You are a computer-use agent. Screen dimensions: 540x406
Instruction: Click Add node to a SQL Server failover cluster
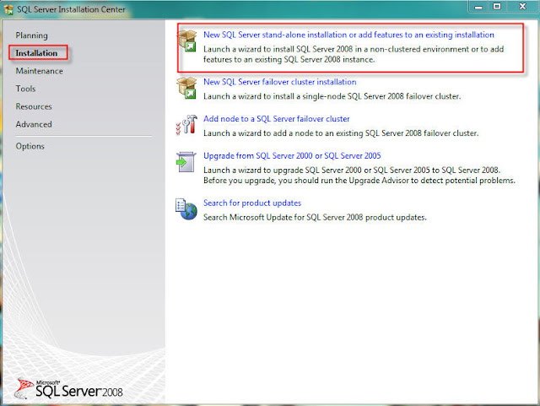(x=276, y=119)
